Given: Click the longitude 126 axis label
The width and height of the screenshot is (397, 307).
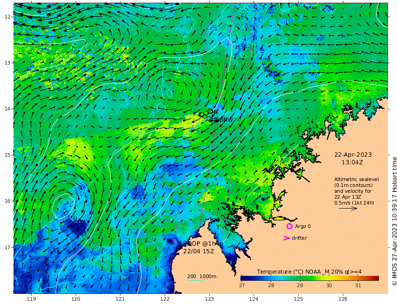Looking at the screenshot, I should coord(343,299).
